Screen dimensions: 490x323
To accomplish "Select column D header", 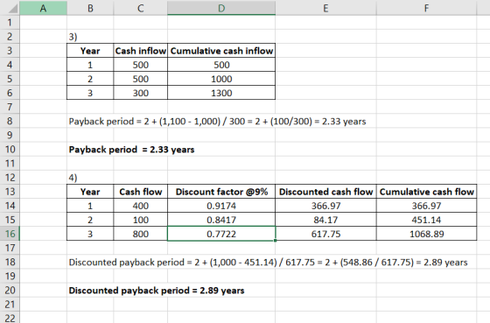I will tap(221, 8).
